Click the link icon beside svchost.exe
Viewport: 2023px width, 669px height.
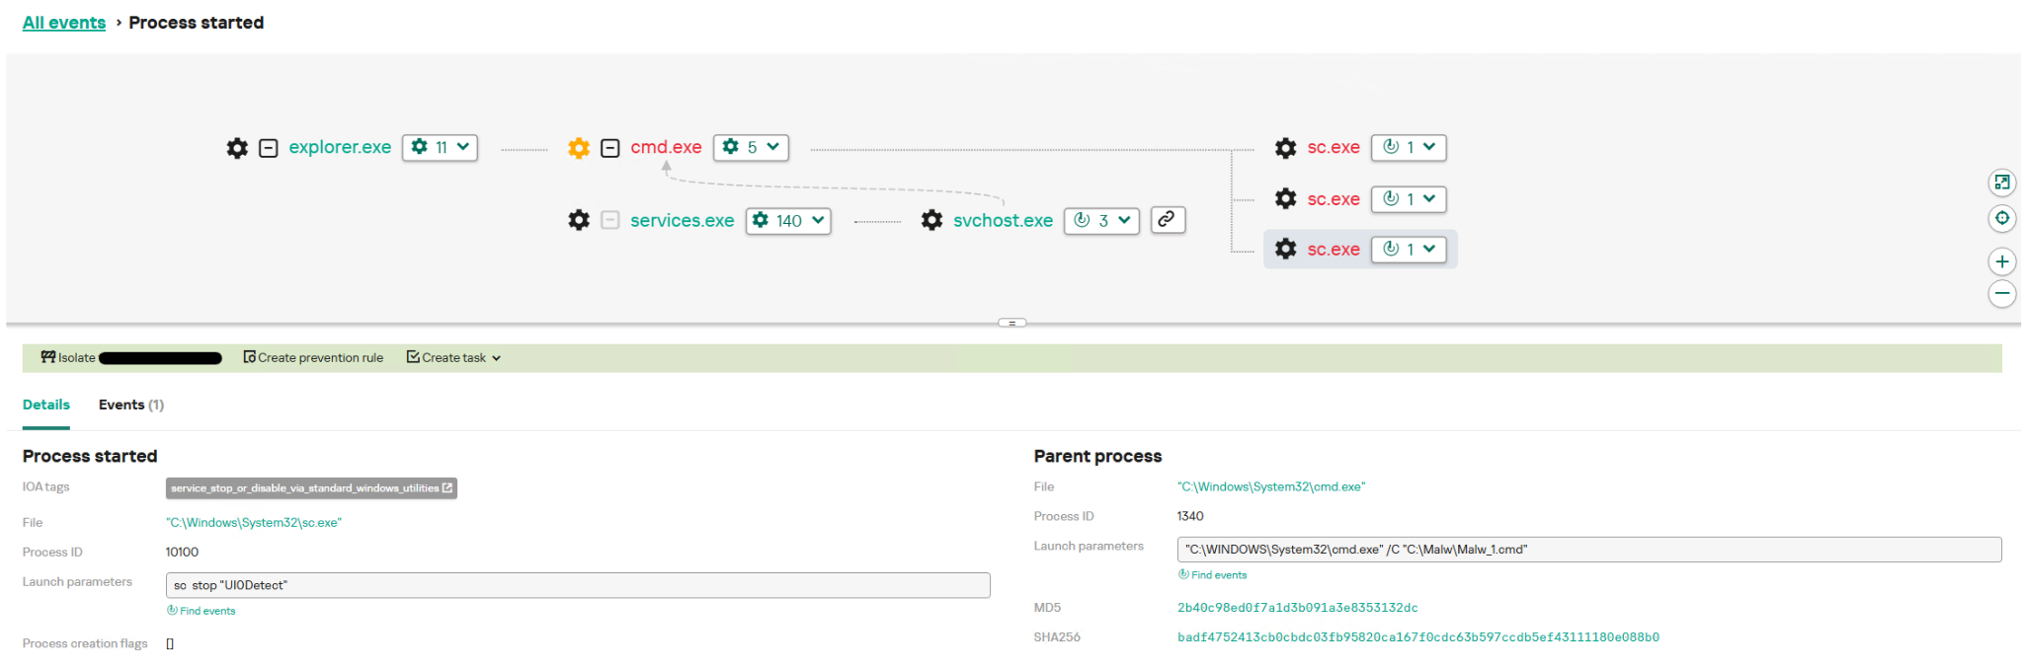tap(1167, 220)
